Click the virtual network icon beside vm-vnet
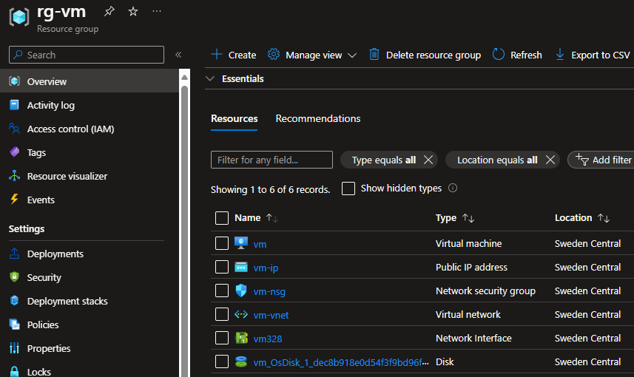634x377 pixels. coord(241,314)
